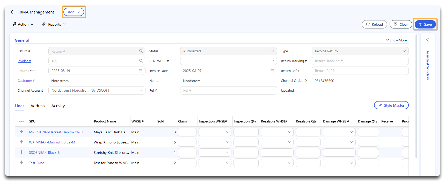The width and height of the screenshot is (445, 181).
Task: Expand the SSOSNEAK-Black-8 line plus icon
Action: (x=21, y=152)
